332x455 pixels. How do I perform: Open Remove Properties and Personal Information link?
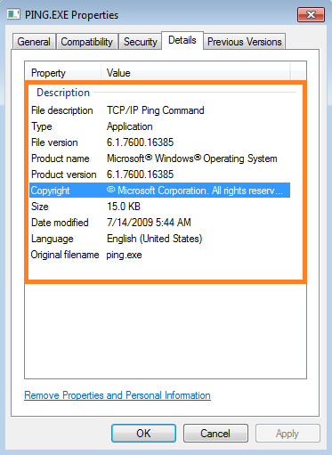[117, 395]
